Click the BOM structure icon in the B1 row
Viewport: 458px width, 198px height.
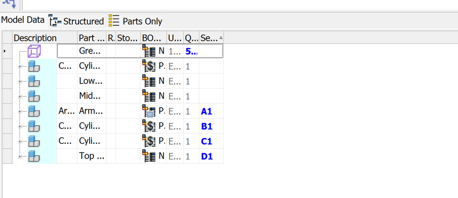149,126
